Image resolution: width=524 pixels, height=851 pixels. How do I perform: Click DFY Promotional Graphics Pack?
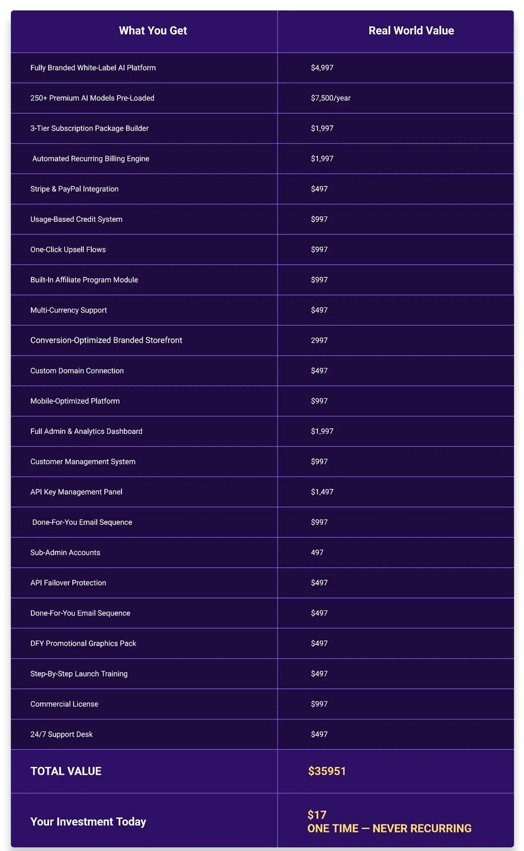pyautogui.click(x=83, y=643)
